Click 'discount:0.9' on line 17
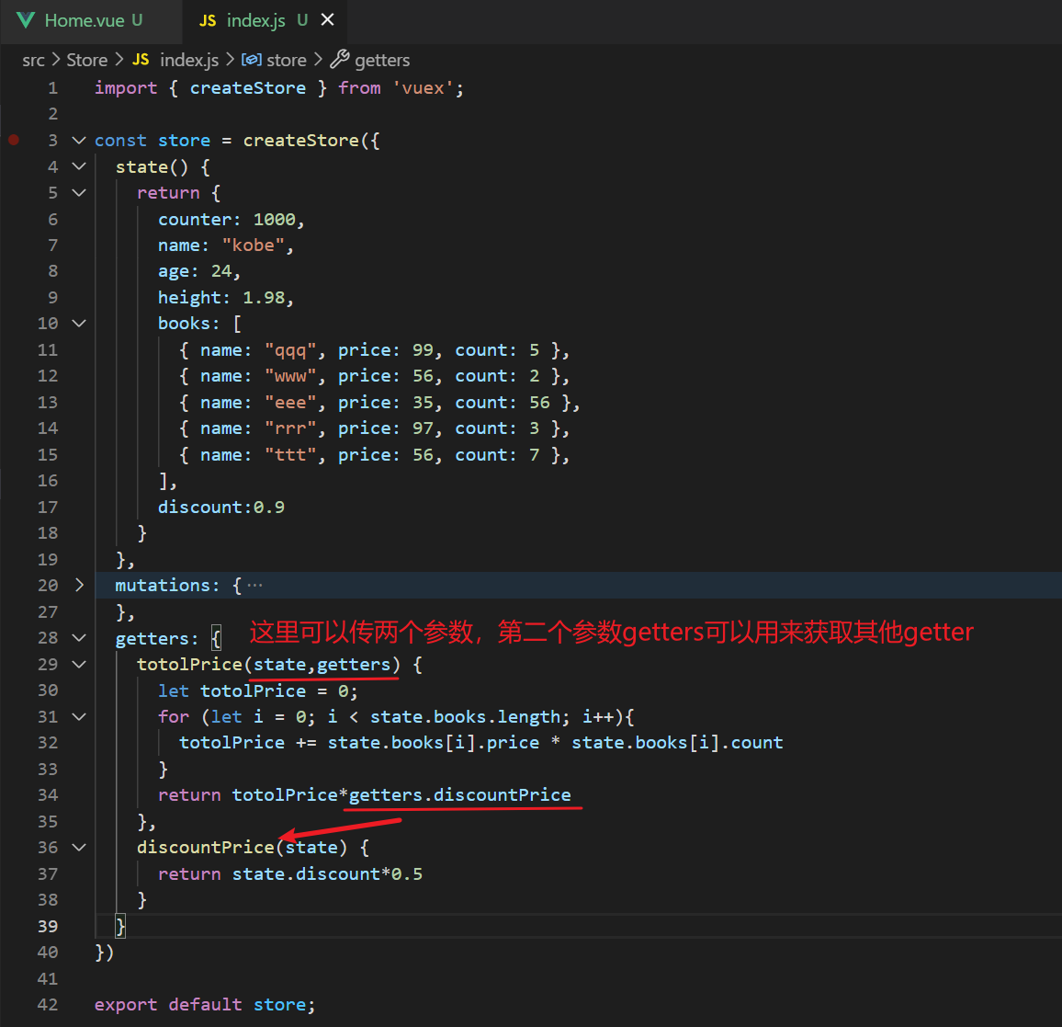This screenshot has height=1027, width=1062. pos(221,507)
